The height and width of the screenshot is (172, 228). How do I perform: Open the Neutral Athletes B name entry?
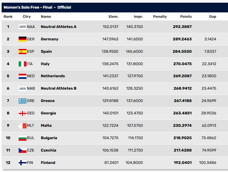click(59, 88)
